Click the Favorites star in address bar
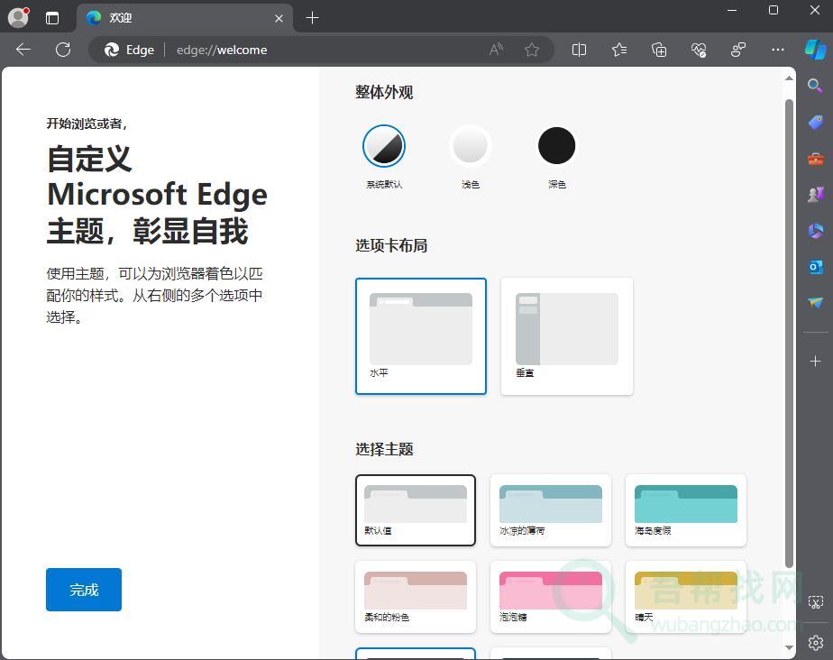The width and height of the screenshot is (833, 660). (x=532, y=50)
